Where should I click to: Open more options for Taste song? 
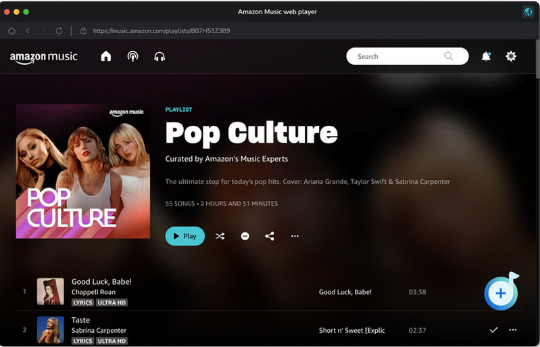513,330
